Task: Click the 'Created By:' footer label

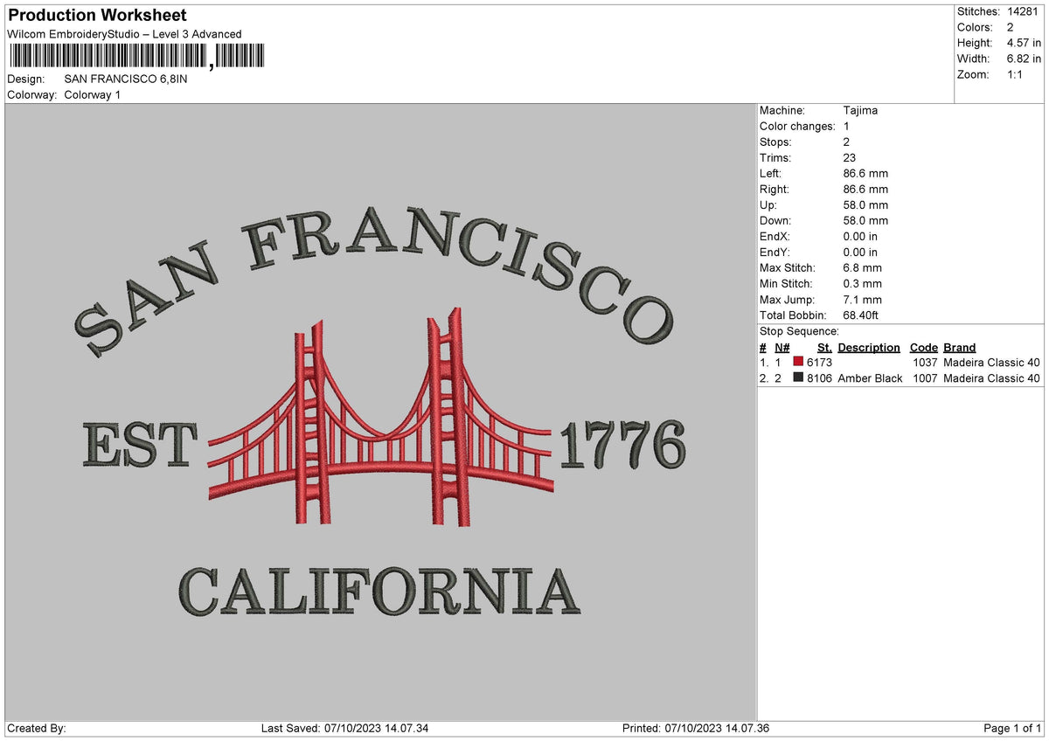Action: tap(37, 728)
